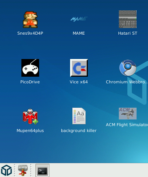Select the Snes9x4D4P Mario icon
148x177 pixels.
[x=30, y=20]
